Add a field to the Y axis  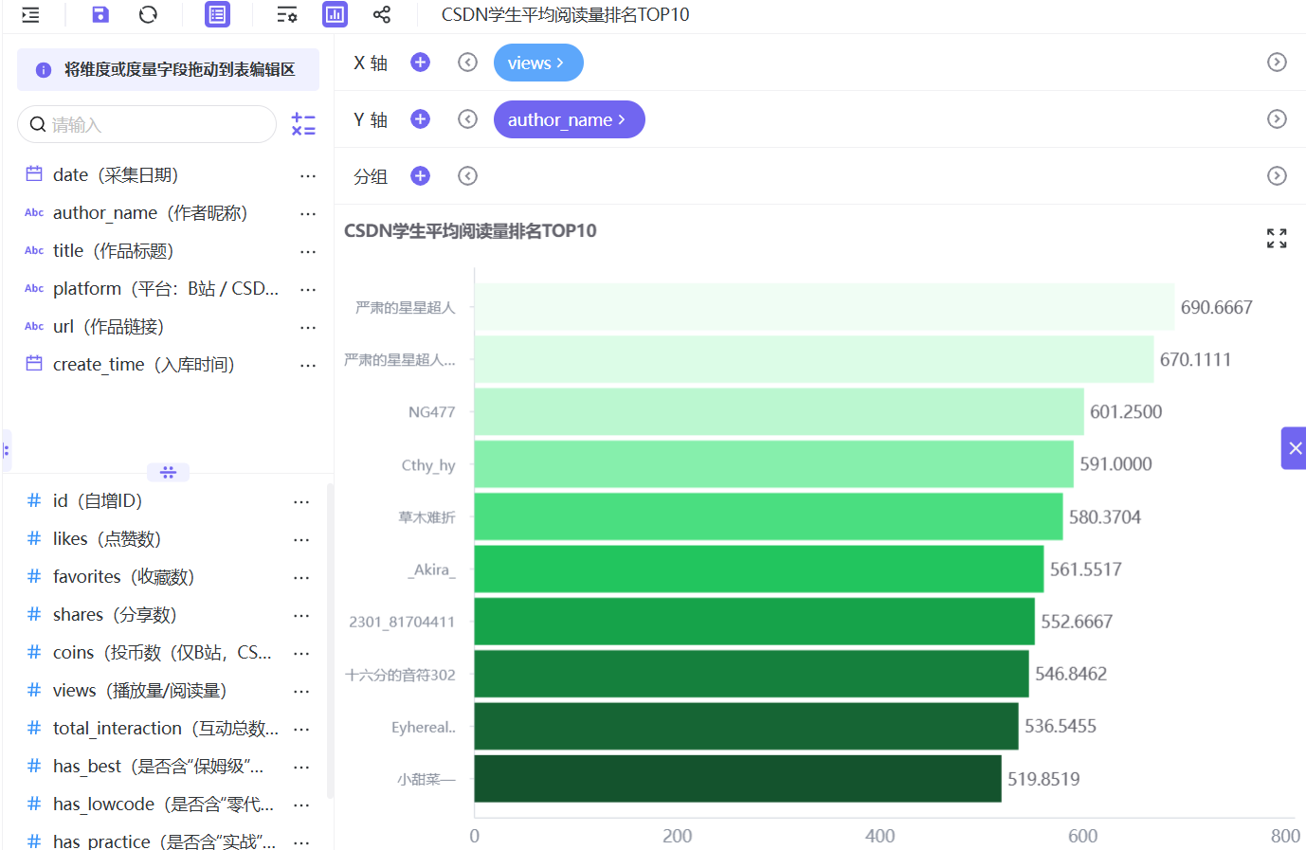click(421, 119)
